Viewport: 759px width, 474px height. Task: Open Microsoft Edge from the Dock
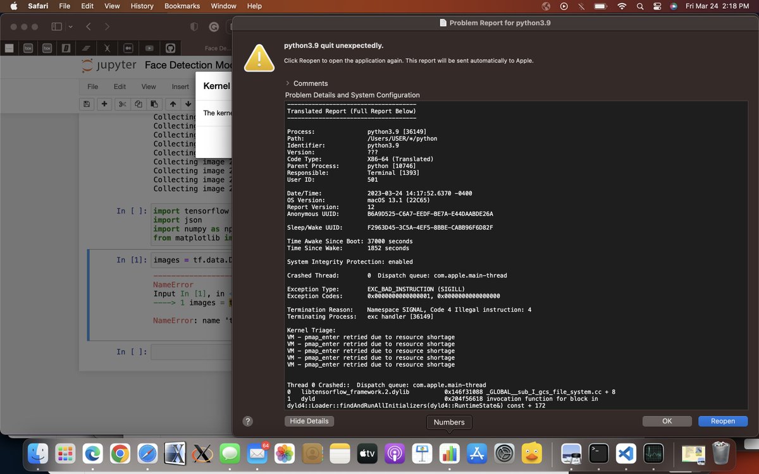[x=93, y=453]
